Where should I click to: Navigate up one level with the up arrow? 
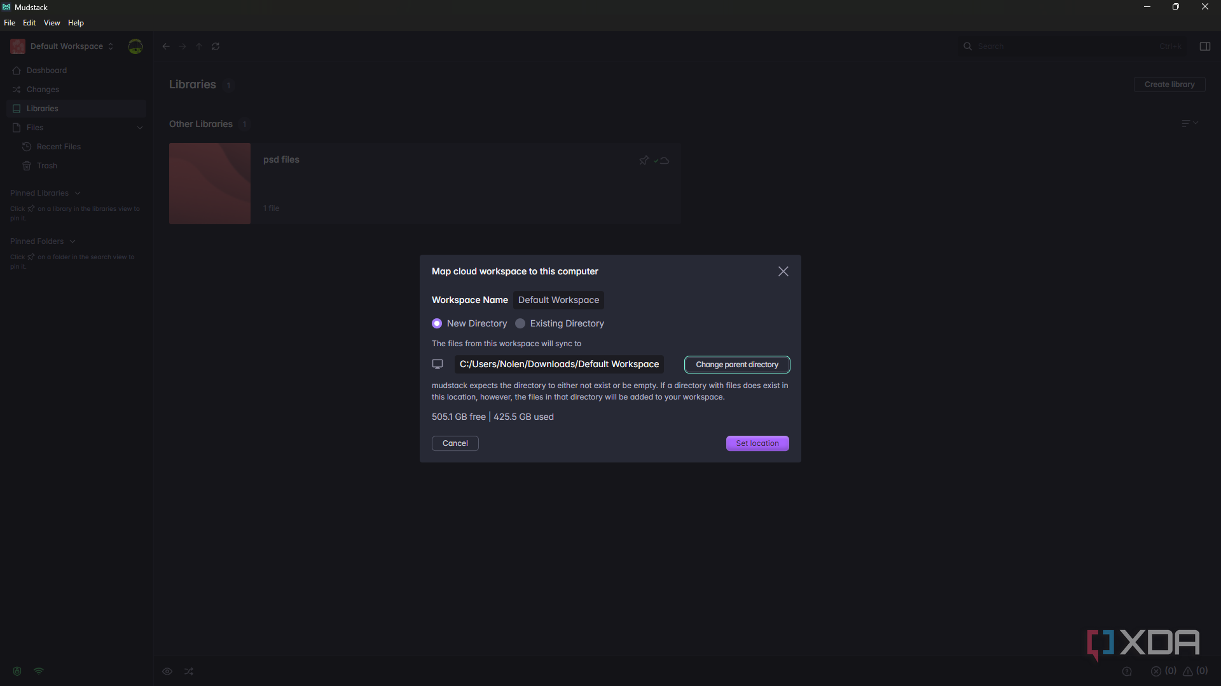click(199, 46)
